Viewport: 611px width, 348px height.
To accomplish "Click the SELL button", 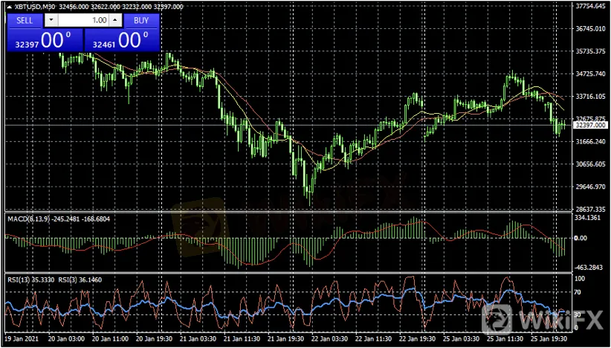I will tap(25, 21).
